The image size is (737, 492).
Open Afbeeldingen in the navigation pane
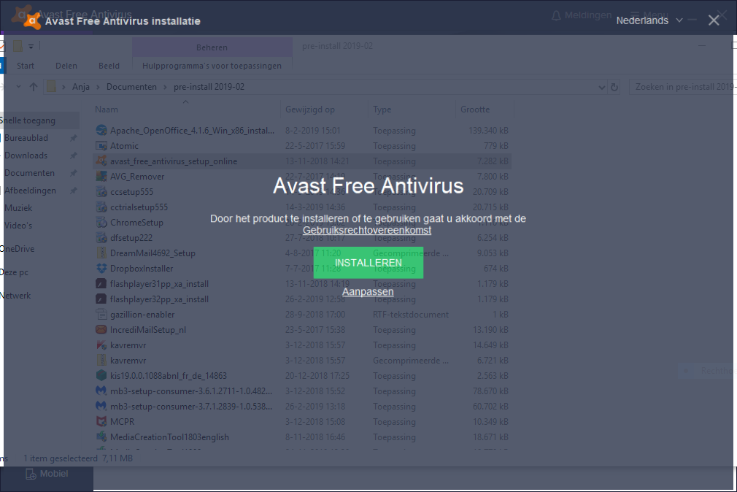(x=30, y=191)
